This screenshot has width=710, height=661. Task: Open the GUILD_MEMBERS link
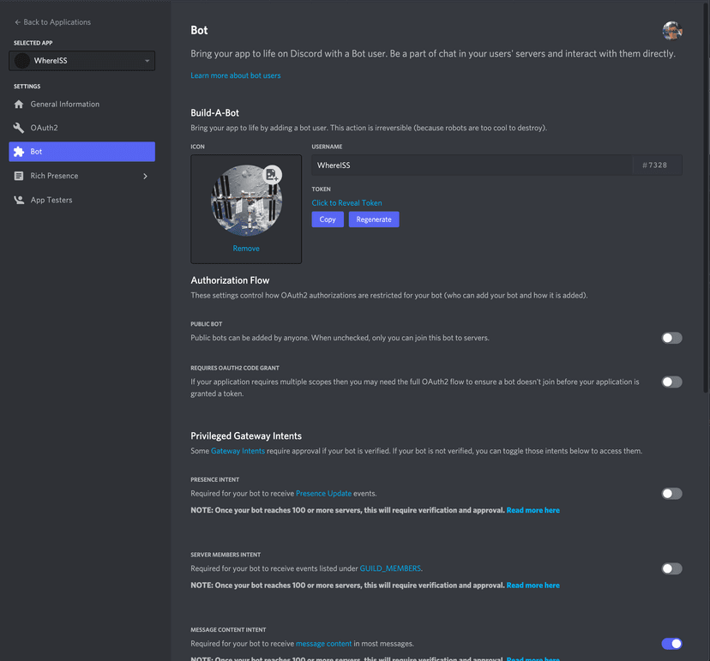point(390,568)
